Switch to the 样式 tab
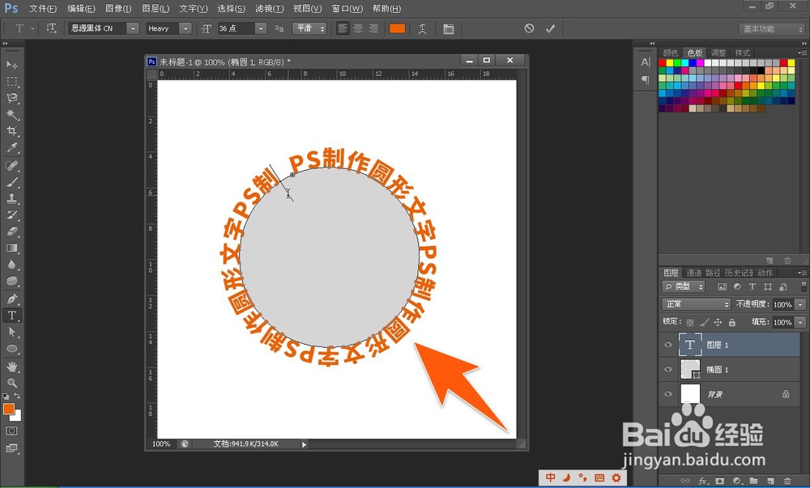 pos(742,53)
